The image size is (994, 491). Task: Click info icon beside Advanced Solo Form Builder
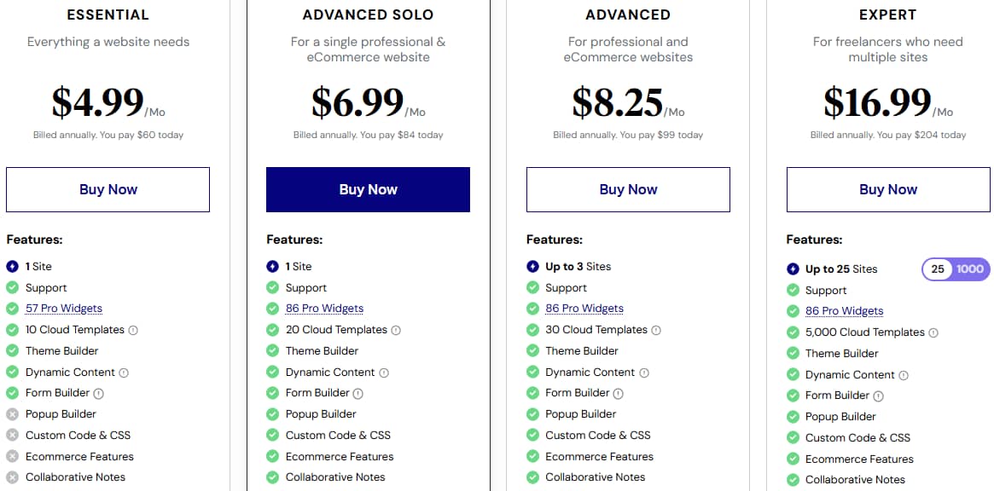(x=358, y=393)
